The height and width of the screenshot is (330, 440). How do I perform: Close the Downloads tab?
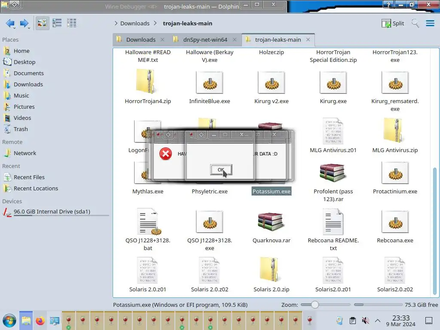click(162, 40)
